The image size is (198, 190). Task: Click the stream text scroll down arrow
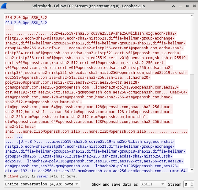[192, 170]
